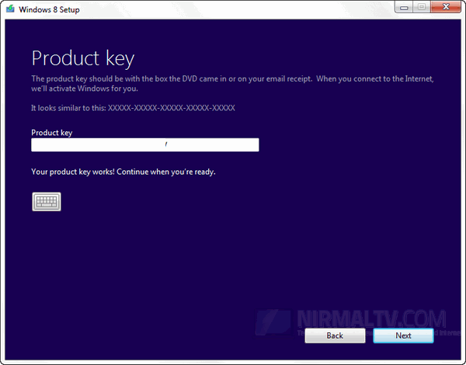Minimize the Windows 8 Setup window
Screen dimensions: 466x365
404,7
